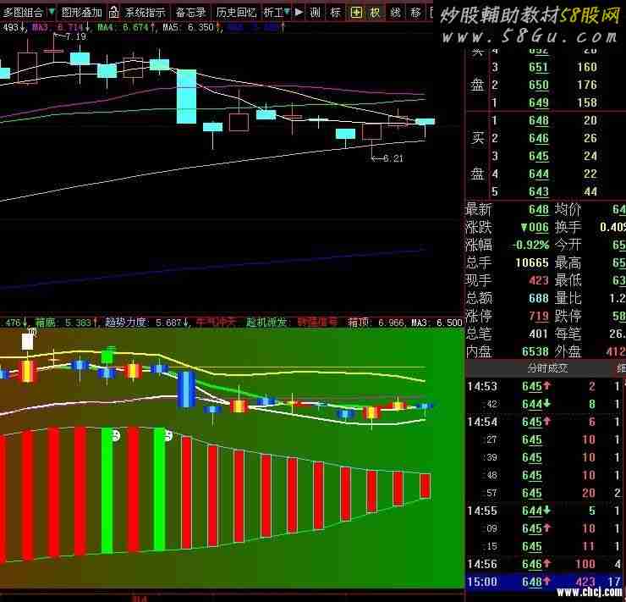Open the 系统指示 menu

146,13
